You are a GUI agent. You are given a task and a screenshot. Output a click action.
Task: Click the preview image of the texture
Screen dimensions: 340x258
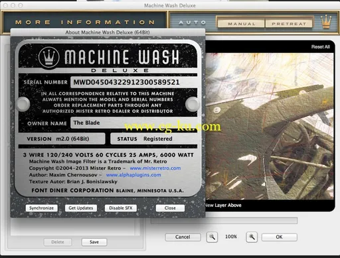tap(270, 126)
